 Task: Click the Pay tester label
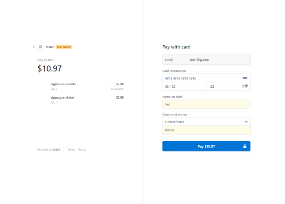46,60
